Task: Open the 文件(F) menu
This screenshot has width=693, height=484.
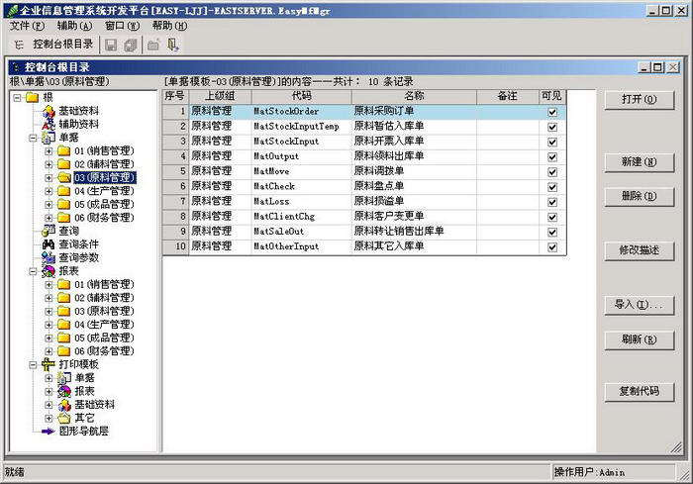Action: click(27, 25)
